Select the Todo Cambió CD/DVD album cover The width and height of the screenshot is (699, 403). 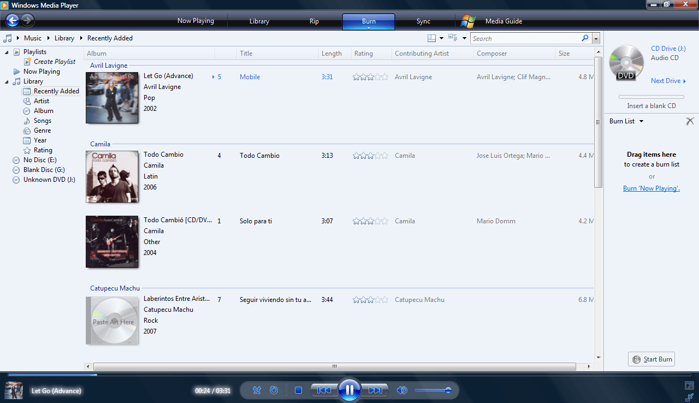coord(112,242)
